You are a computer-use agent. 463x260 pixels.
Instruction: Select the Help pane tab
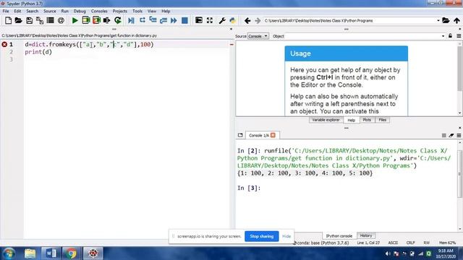351,120
